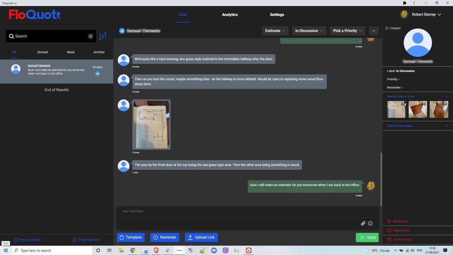Image resolution: width=453 pixels, height=255 pixels.
Task: Click the 'area by the front door' message
Action: coord(217,165)
